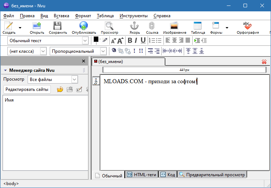271x188 pixels.
Task: Justify the text
Action: (x=188, y=40)
